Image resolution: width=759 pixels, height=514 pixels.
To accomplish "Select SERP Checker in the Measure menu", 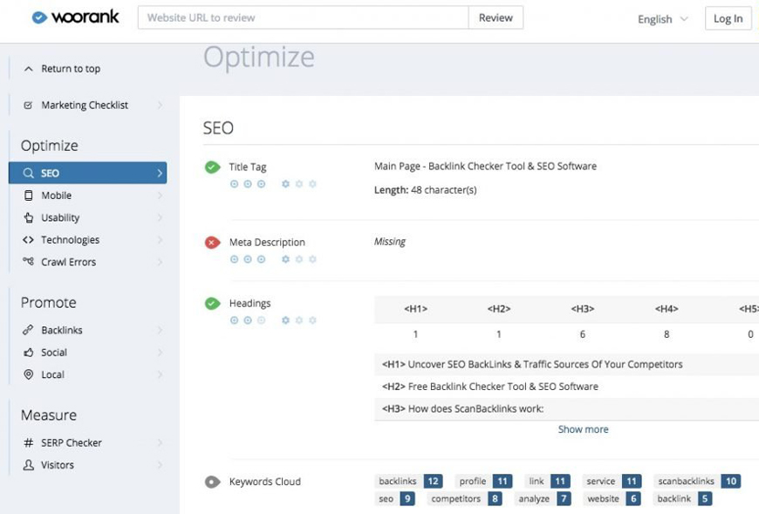I will point(71,442).
